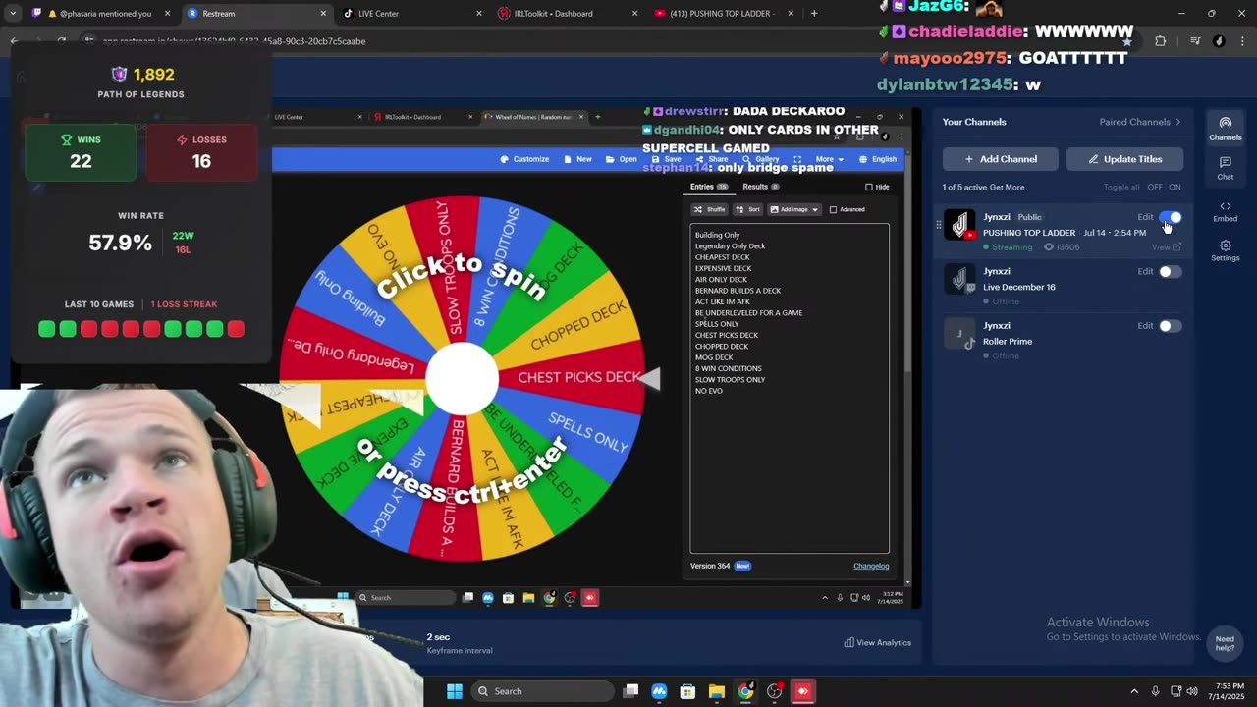The height and width of the screenshot is (707, 1257).
Task: Click the Save button in Wheel of Names
Action: (x=667, y=159)
